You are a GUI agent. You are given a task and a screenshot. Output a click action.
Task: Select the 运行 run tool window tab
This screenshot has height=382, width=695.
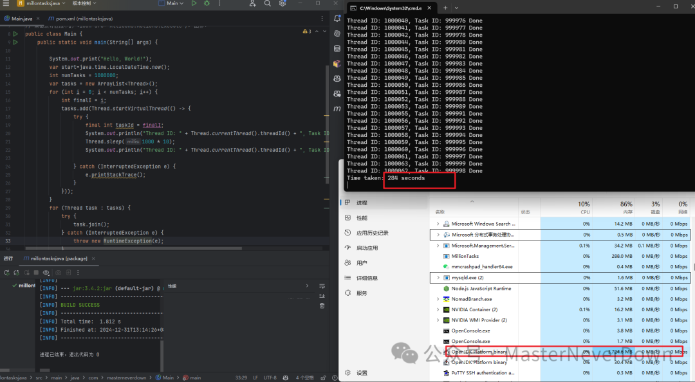pyautogui.click(x=8, y=259)
